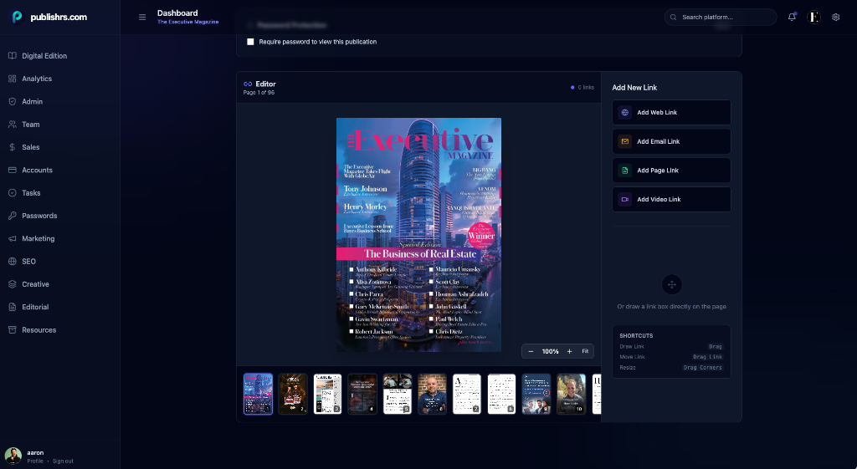
Task: Click the publishrs.com logo icon
Action: pos(18,17)
